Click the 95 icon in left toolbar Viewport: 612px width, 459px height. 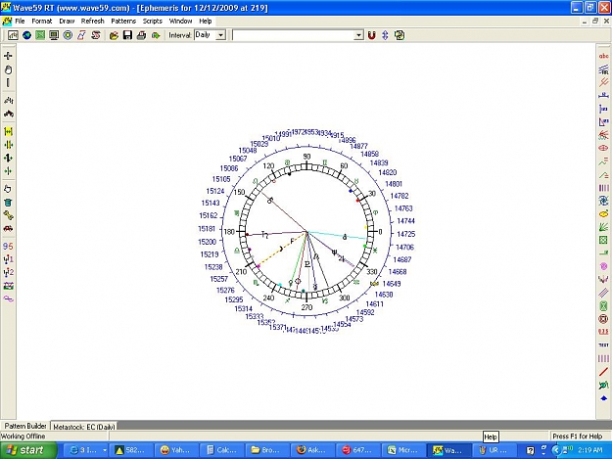coord(8,246)
